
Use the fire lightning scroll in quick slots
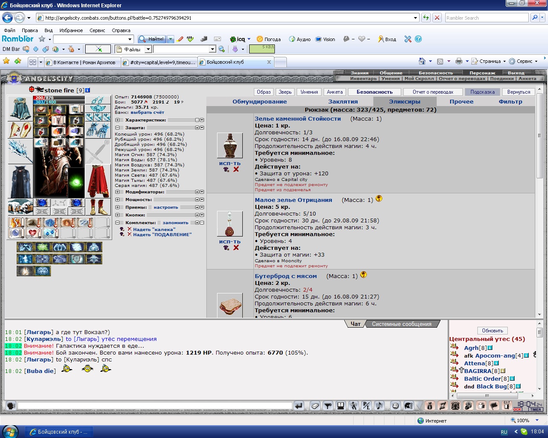coord(16,222)
